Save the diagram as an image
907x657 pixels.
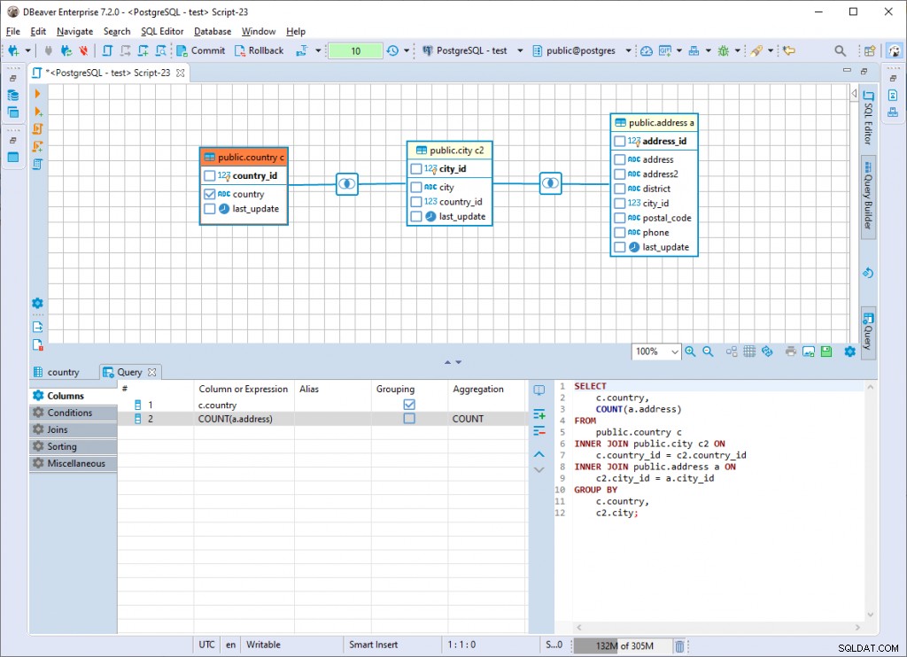pos(809,351)
